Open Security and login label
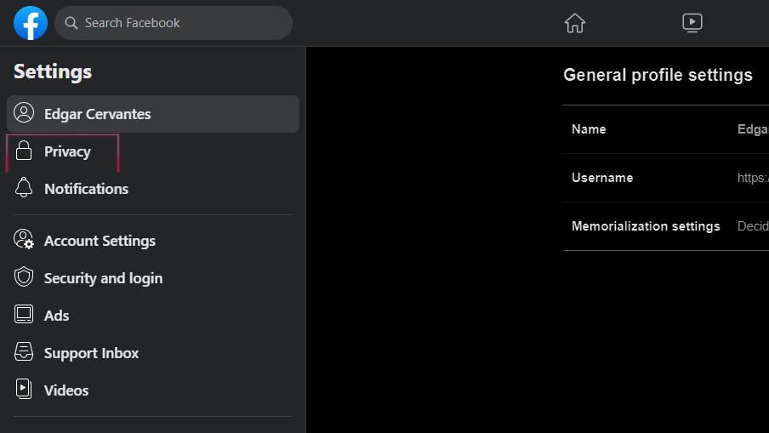The height and width of the screenshot is (433, 769). tap(103, 278)
